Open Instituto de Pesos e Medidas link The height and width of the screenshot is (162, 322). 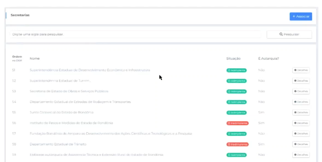point(71,123)
